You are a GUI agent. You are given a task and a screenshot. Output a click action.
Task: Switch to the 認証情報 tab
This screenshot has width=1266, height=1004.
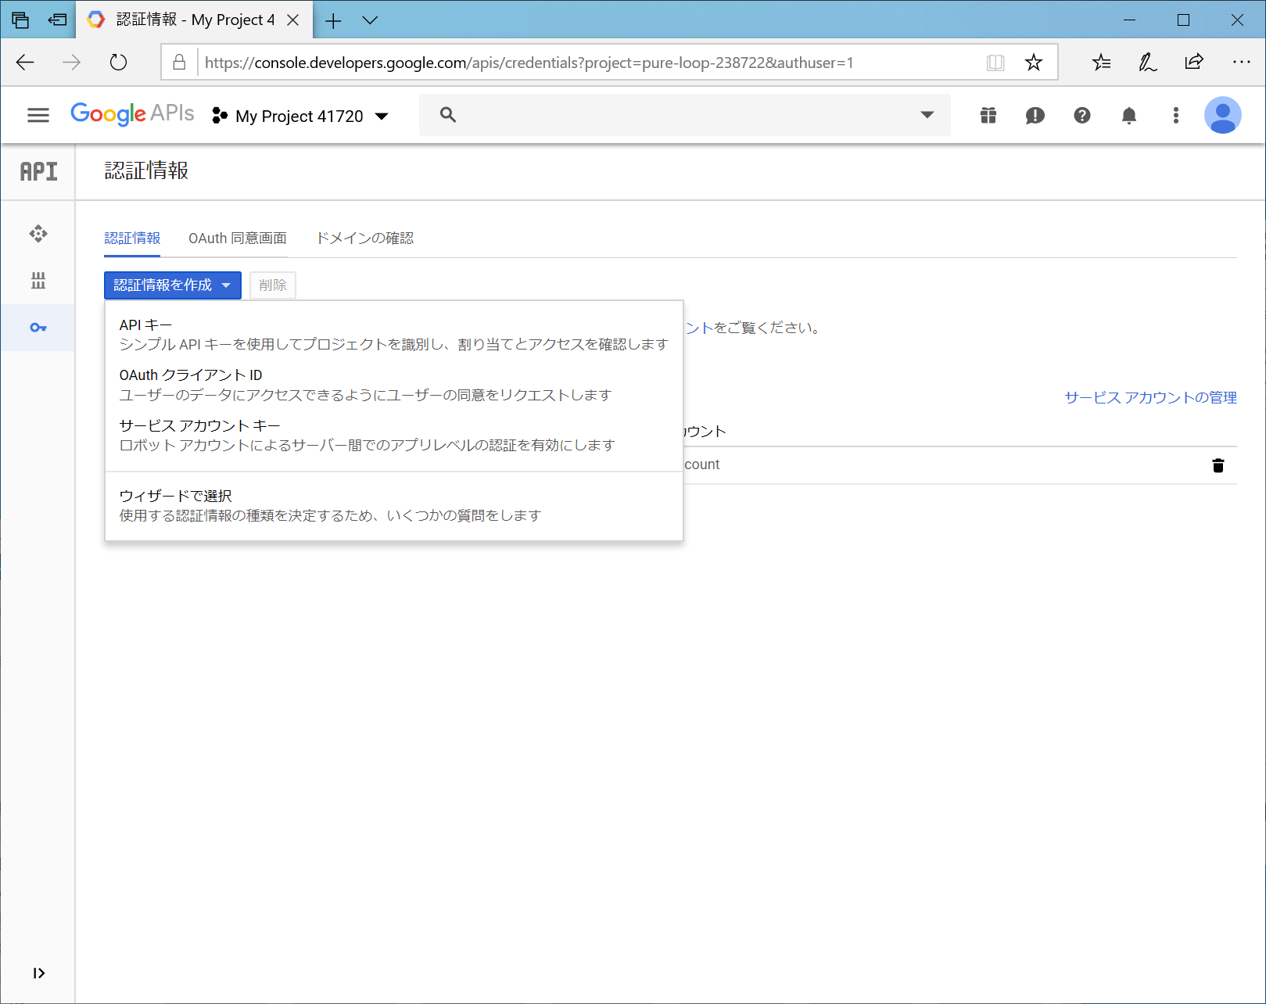coord(132,238)
